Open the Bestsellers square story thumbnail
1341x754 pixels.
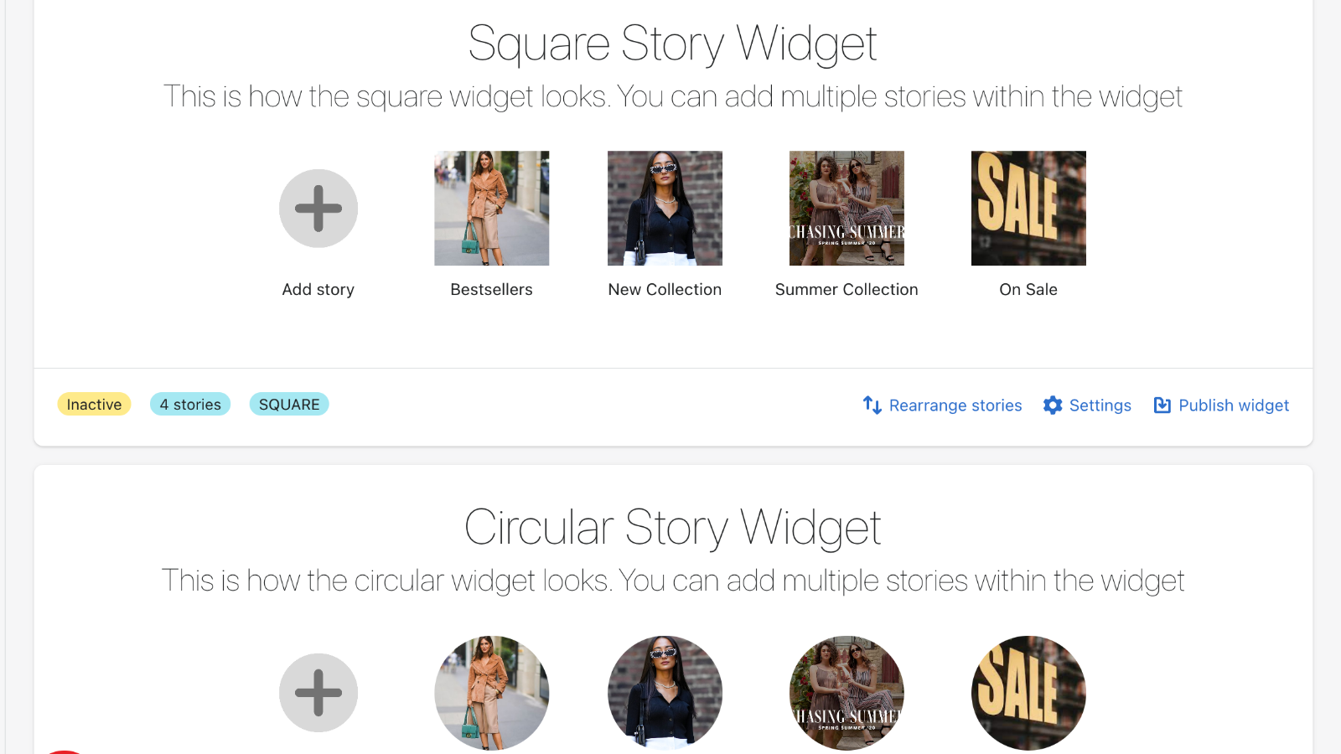click(x=491, y=208)
